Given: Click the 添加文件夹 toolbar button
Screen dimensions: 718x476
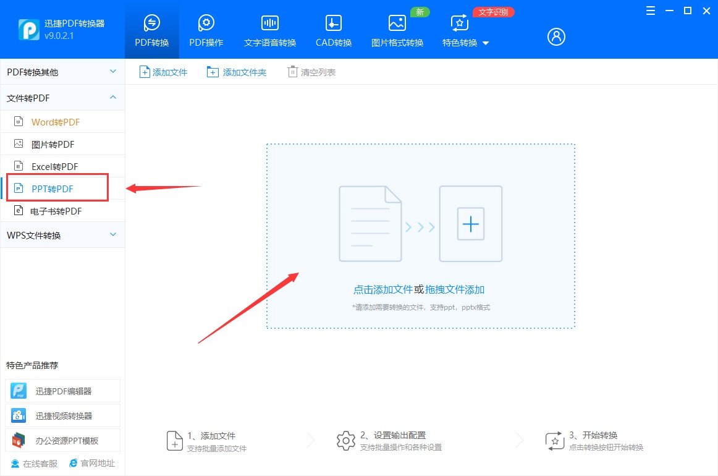Looking at the screenshot, I should (x=237, y=72).
